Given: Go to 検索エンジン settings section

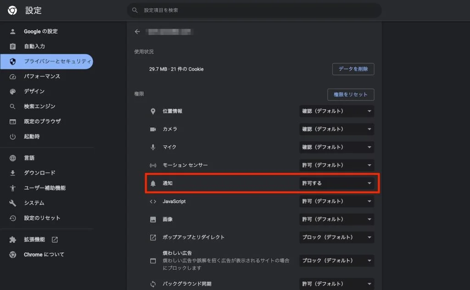Looking at the screenshot, I should pyautogui.click(x=39, y=107).
